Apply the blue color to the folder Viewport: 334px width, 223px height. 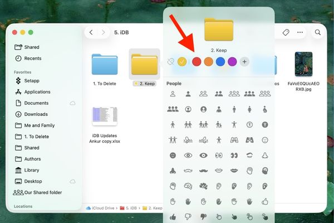coord(220,62)
